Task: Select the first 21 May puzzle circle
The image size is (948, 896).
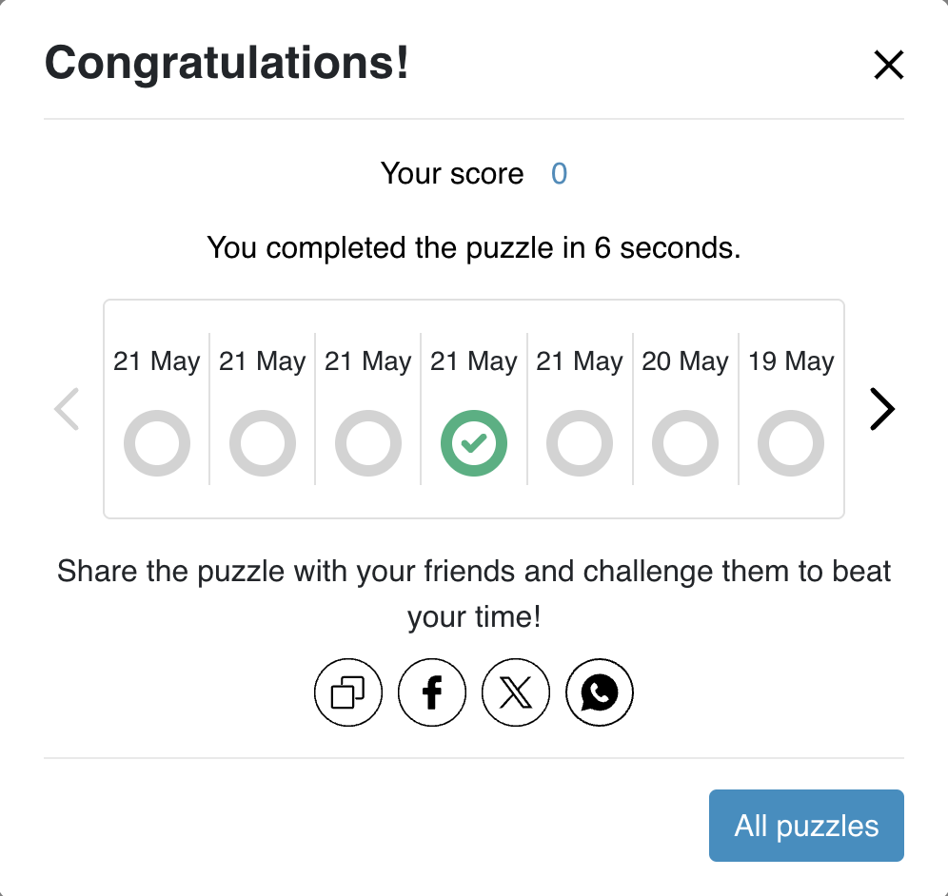Action: 157,443
